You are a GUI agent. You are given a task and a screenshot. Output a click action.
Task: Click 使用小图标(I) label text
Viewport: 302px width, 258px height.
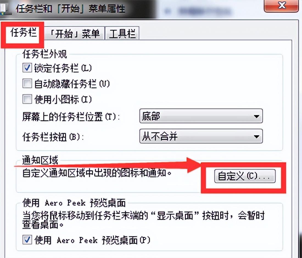[x=63, y=99]
